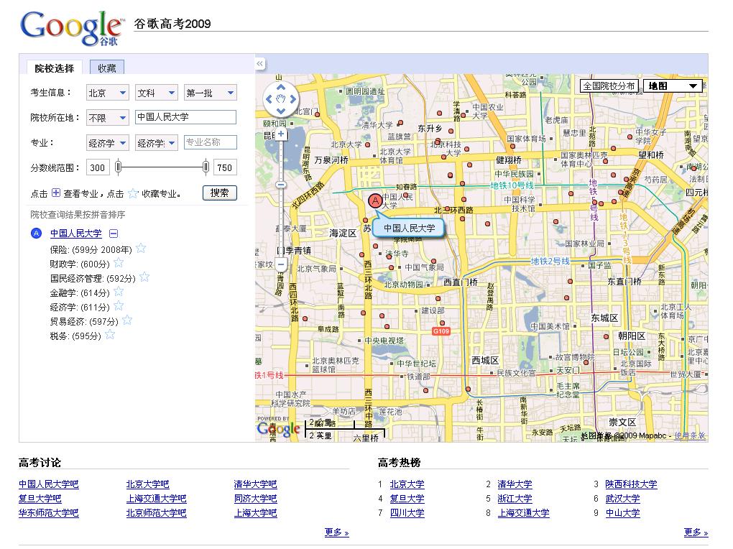Viewport: 733px width, 549px height.
Task: Toggle the star next to 税务 major
Action: [110, 335]
